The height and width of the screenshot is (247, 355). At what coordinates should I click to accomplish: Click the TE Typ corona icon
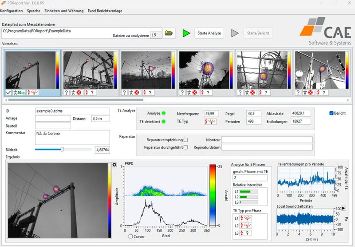[210, 121]
